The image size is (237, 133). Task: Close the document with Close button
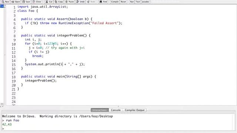click(x=37, y=1)
